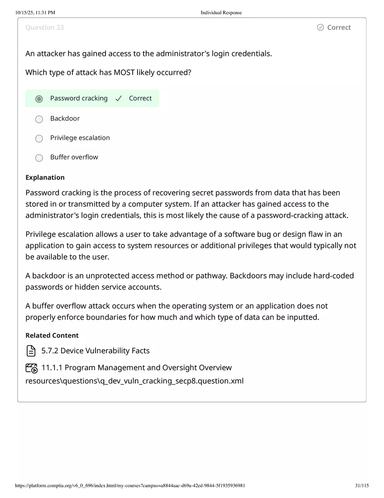This screenshot has width=384, height=498.
Task: Click the Explanation heading
Action: (45, 177)
